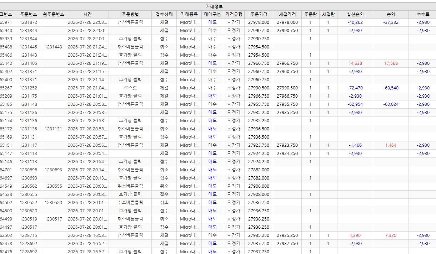Select the 2026-07-28 22:03 time cell
The width and height of the screenshot is (436, 254).
(87, 22)
